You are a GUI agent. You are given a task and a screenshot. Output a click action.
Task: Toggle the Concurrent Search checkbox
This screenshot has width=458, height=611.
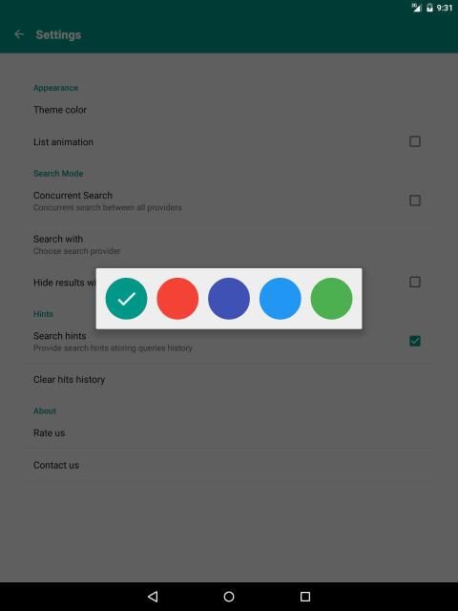tap(415, 200)
